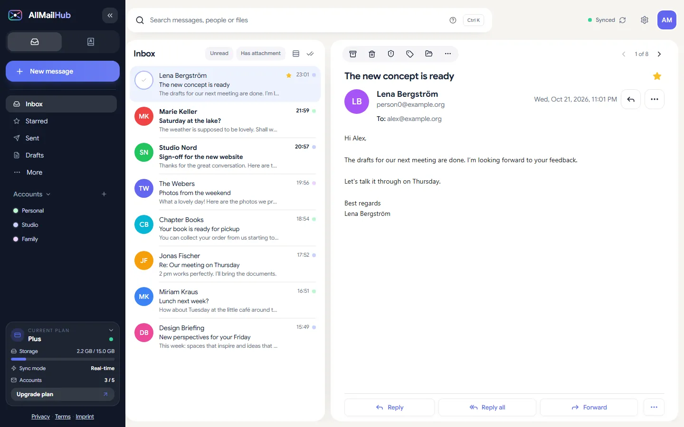Open the Drafts folder
The height and width of the screenshot is (427, 684).
point(61,155)
